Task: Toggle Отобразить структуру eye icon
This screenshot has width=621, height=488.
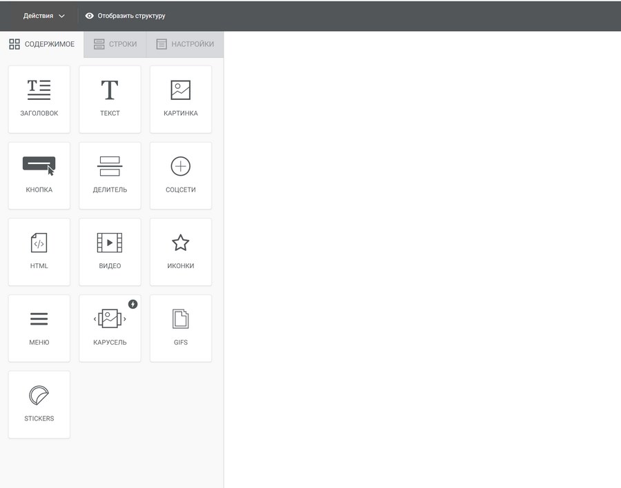Action: tap(90, 16)
